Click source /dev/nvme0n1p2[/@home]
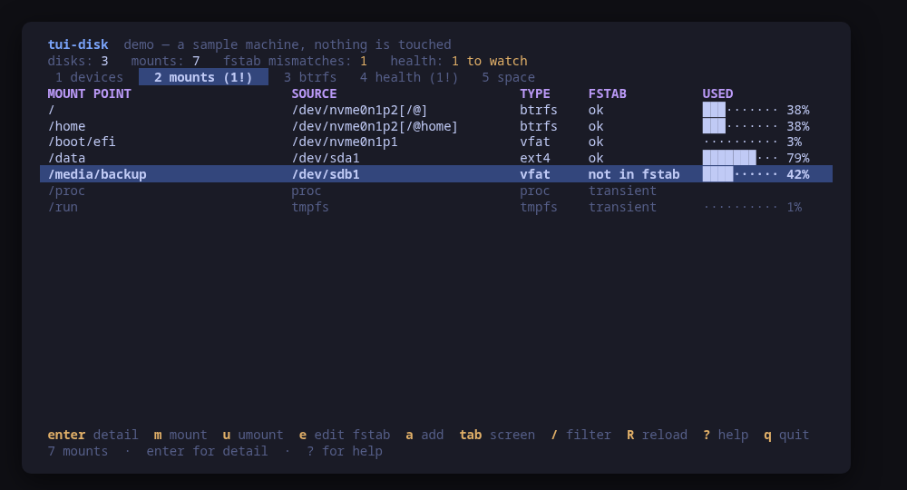 point(375,126)
